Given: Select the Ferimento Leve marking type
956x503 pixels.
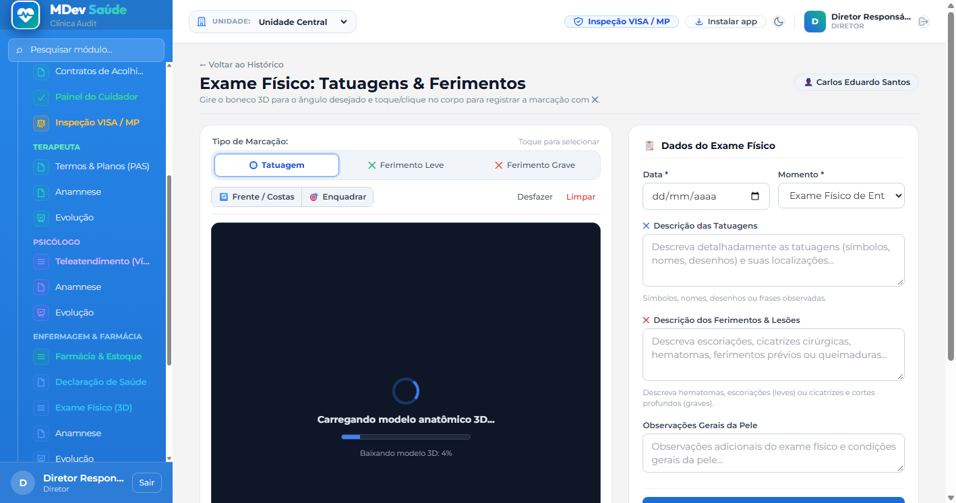Looking at the screenshot, I should pos(406,165).
